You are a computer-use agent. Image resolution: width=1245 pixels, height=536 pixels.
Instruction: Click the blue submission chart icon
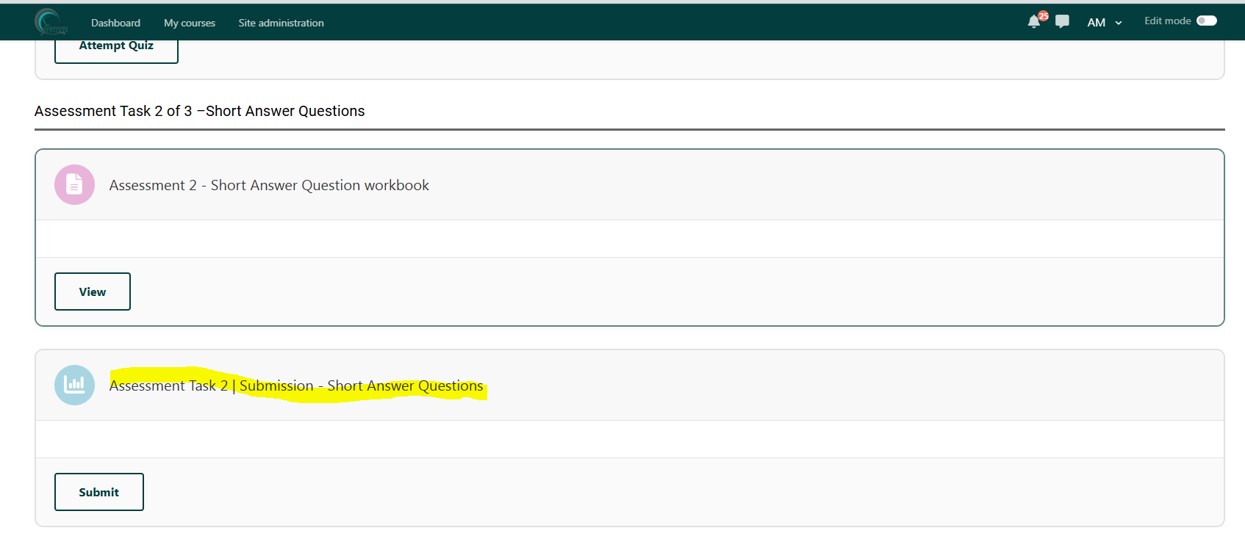(x=74, y=385)
